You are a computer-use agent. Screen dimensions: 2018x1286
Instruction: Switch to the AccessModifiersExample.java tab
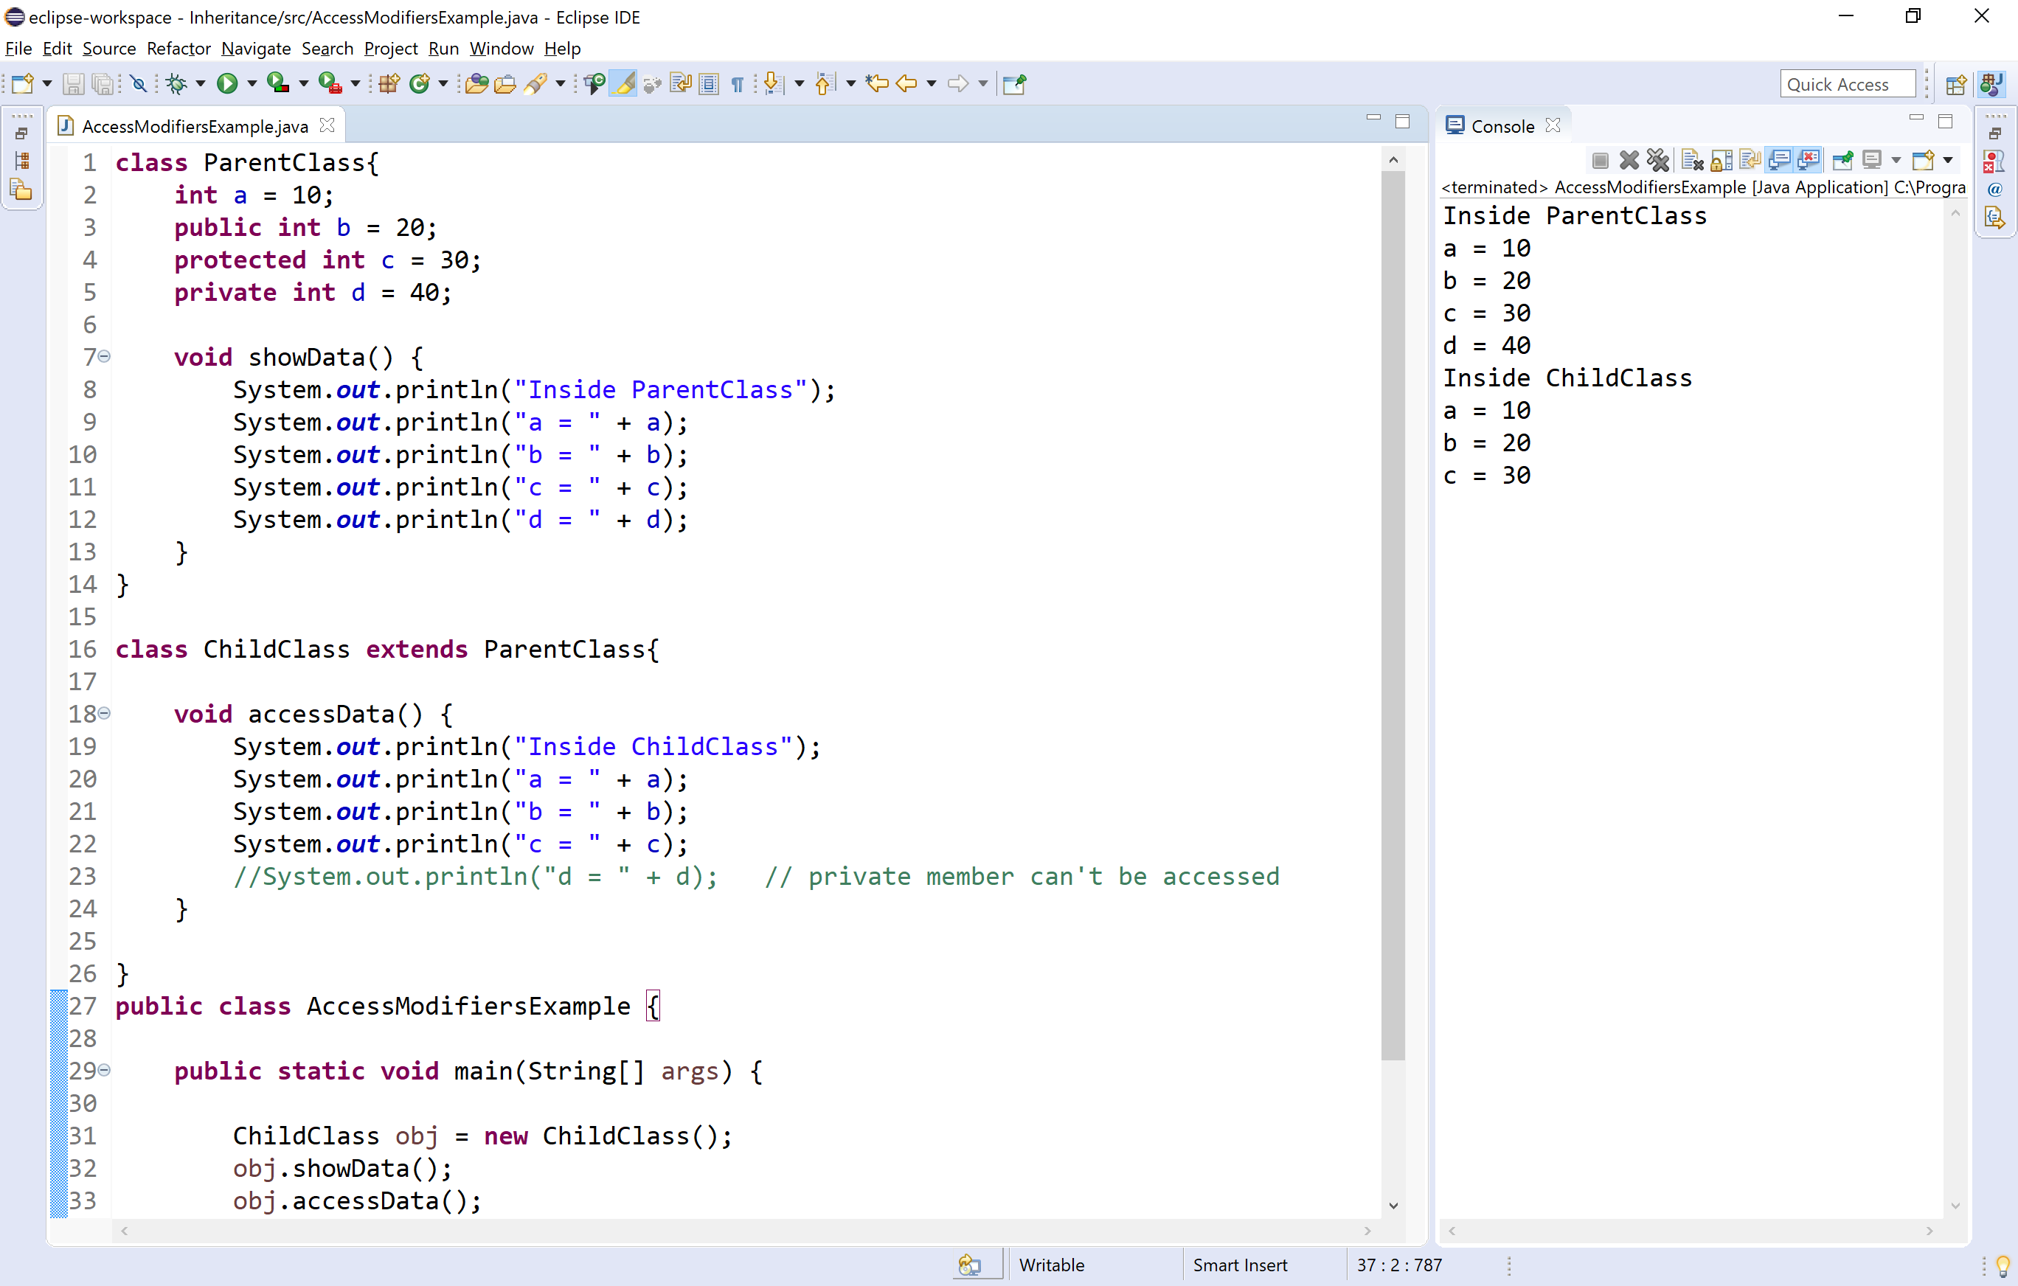click(193, 125)
